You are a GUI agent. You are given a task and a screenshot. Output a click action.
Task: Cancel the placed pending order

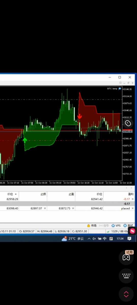tap(133, 208)
